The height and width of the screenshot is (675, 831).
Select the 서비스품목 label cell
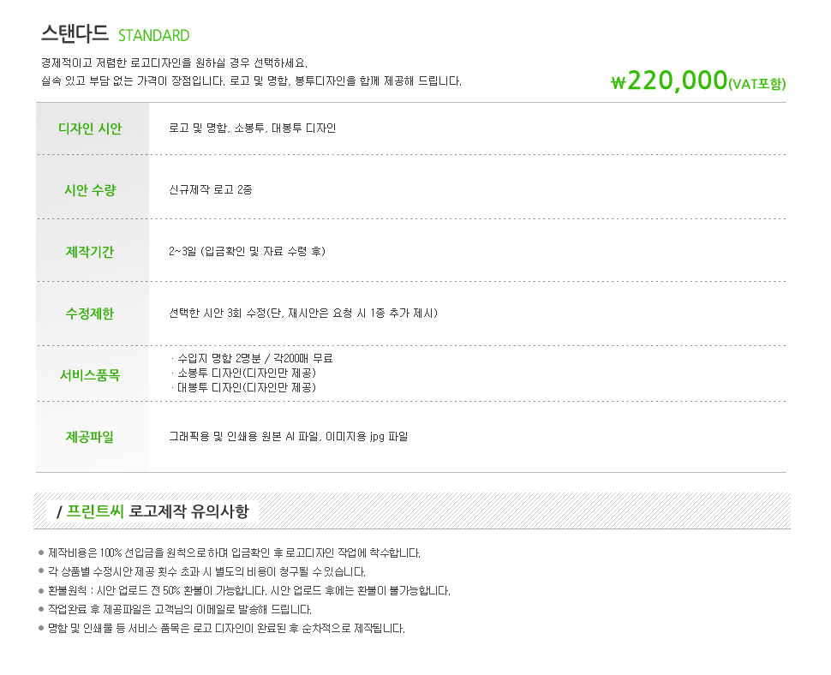click(93, 373)
